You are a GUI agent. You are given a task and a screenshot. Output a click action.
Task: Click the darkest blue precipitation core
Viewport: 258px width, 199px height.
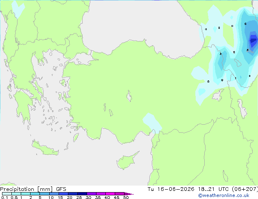(253, 40)
